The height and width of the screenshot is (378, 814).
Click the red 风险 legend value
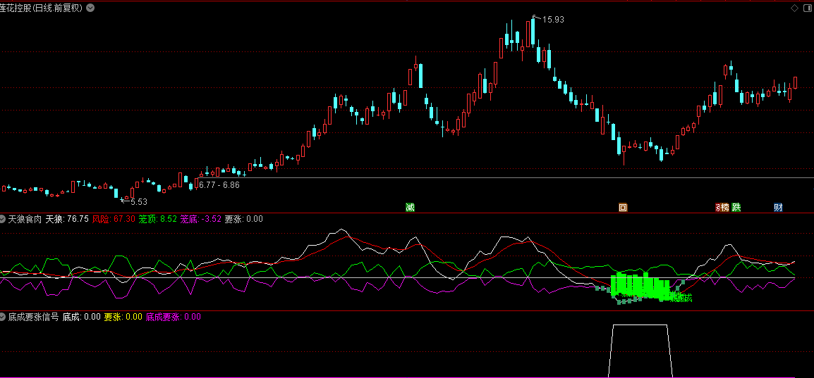pos(114,219)
